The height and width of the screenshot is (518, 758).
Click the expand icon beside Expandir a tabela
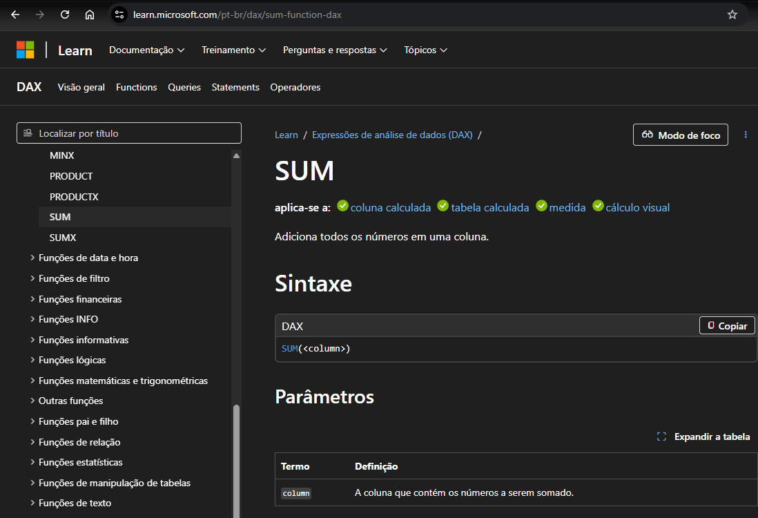(661, 437)
